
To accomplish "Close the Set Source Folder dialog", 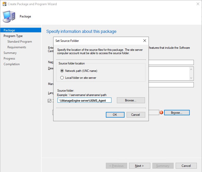I will pos(145,41).
